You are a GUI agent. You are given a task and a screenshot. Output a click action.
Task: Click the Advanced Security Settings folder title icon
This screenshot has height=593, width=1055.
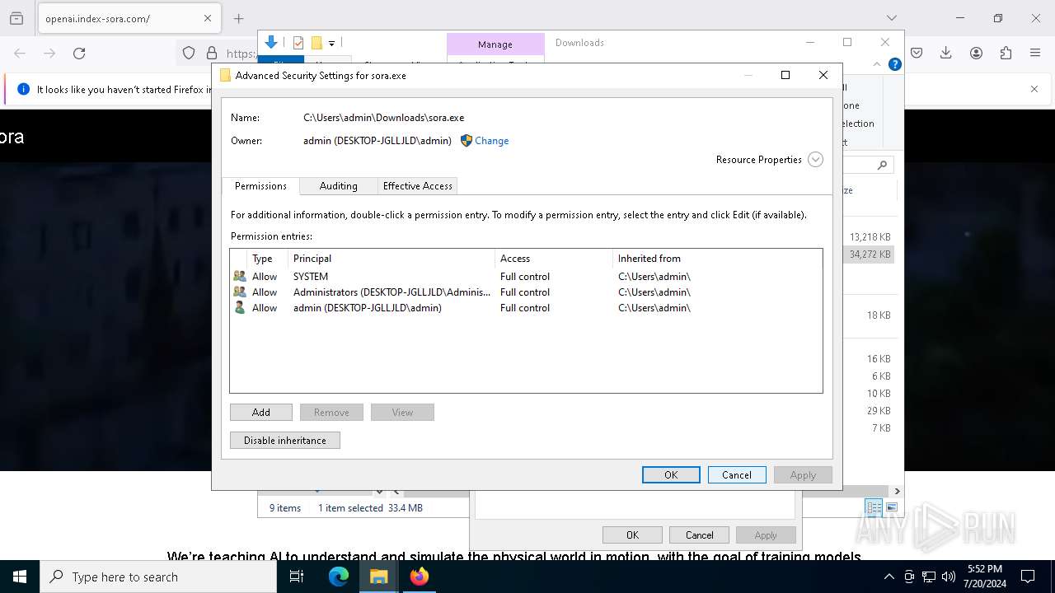pos(225,75)
